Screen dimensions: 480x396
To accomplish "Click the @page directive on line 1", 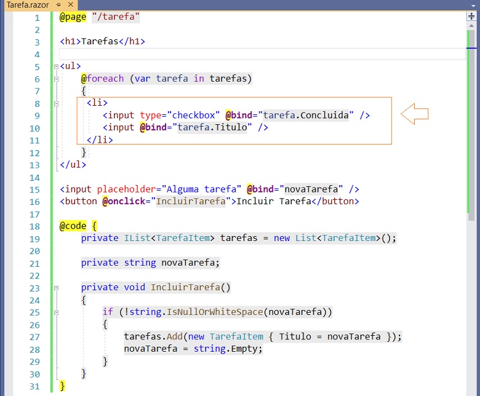I will 73,17.
